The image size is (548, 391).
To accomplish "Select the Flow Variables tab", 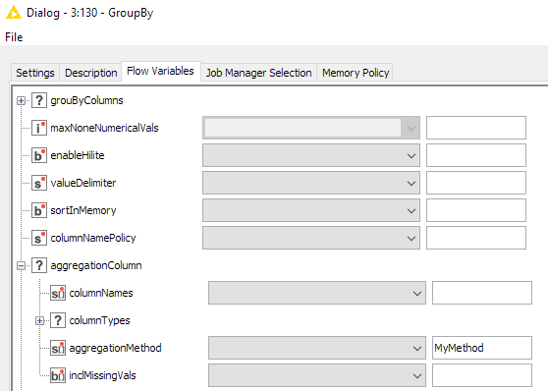I will click(x=160, y=72).
